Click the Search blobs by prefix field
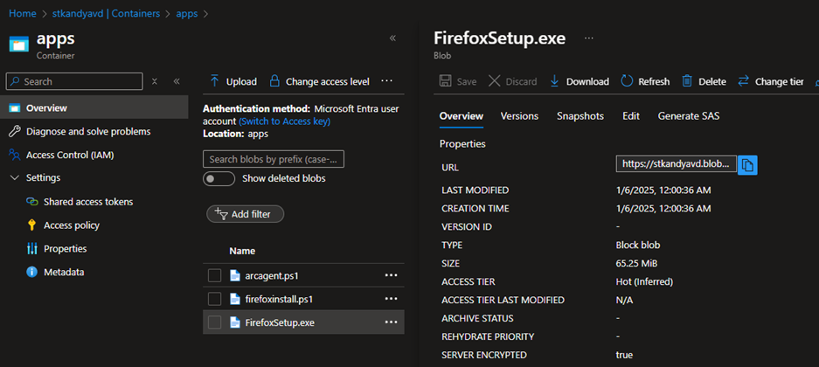819x367 pixels. tap(274, 159)
